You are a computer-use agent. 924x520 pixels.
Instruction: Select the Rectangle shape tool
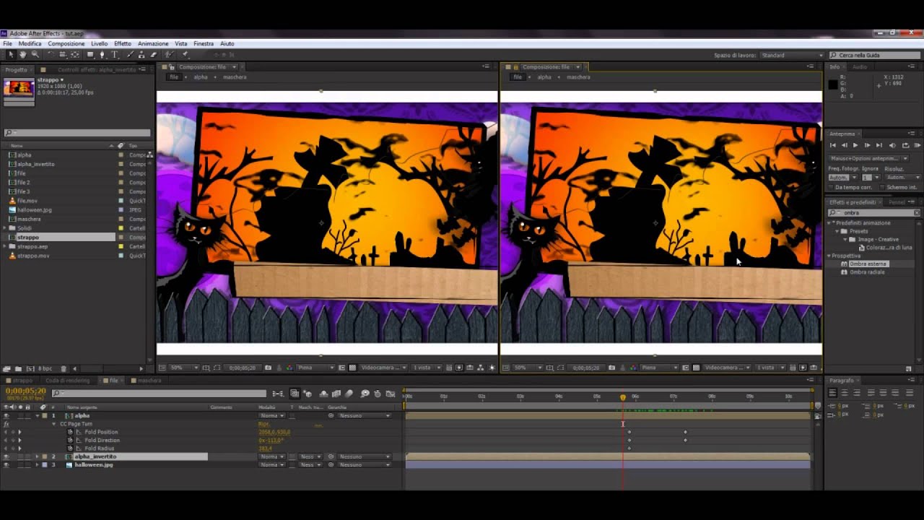(90, 55)
